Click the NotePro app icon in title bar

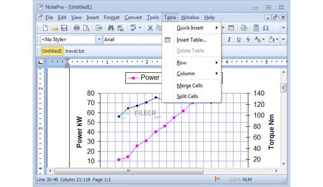coord(40,7)
